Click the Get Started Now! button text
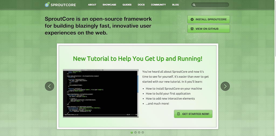The width and height of the screenshot is (276, 136). pyautogui.click(x=196, y=114)
